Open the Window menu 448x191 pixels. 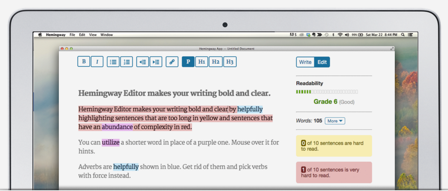click(107, 35)
